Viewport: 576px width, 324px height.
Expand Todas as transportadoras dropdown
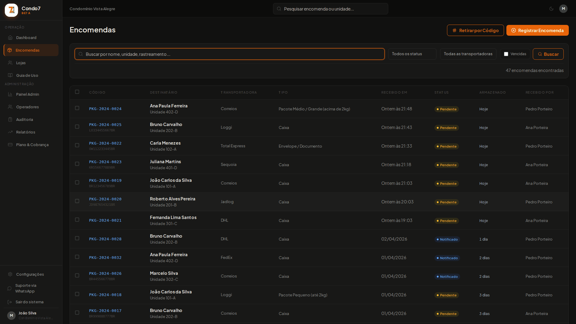coord(468,54)
